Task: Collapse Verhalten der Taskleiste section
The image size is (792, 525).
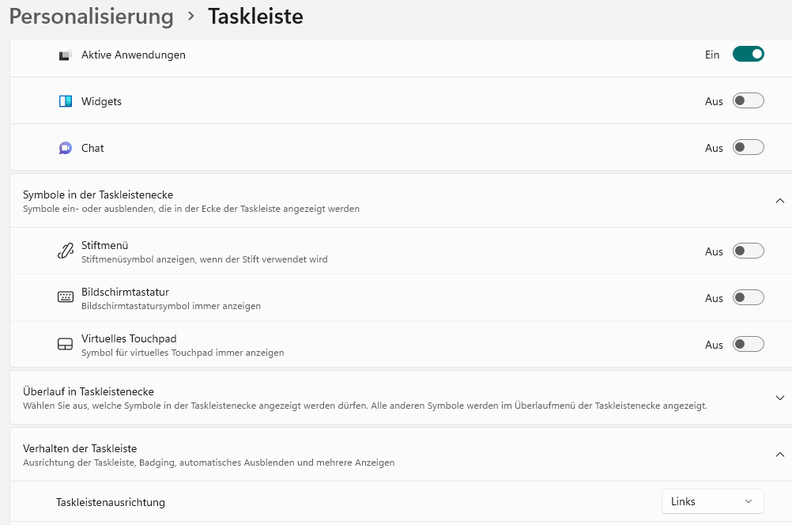Action: click(779, 455)
